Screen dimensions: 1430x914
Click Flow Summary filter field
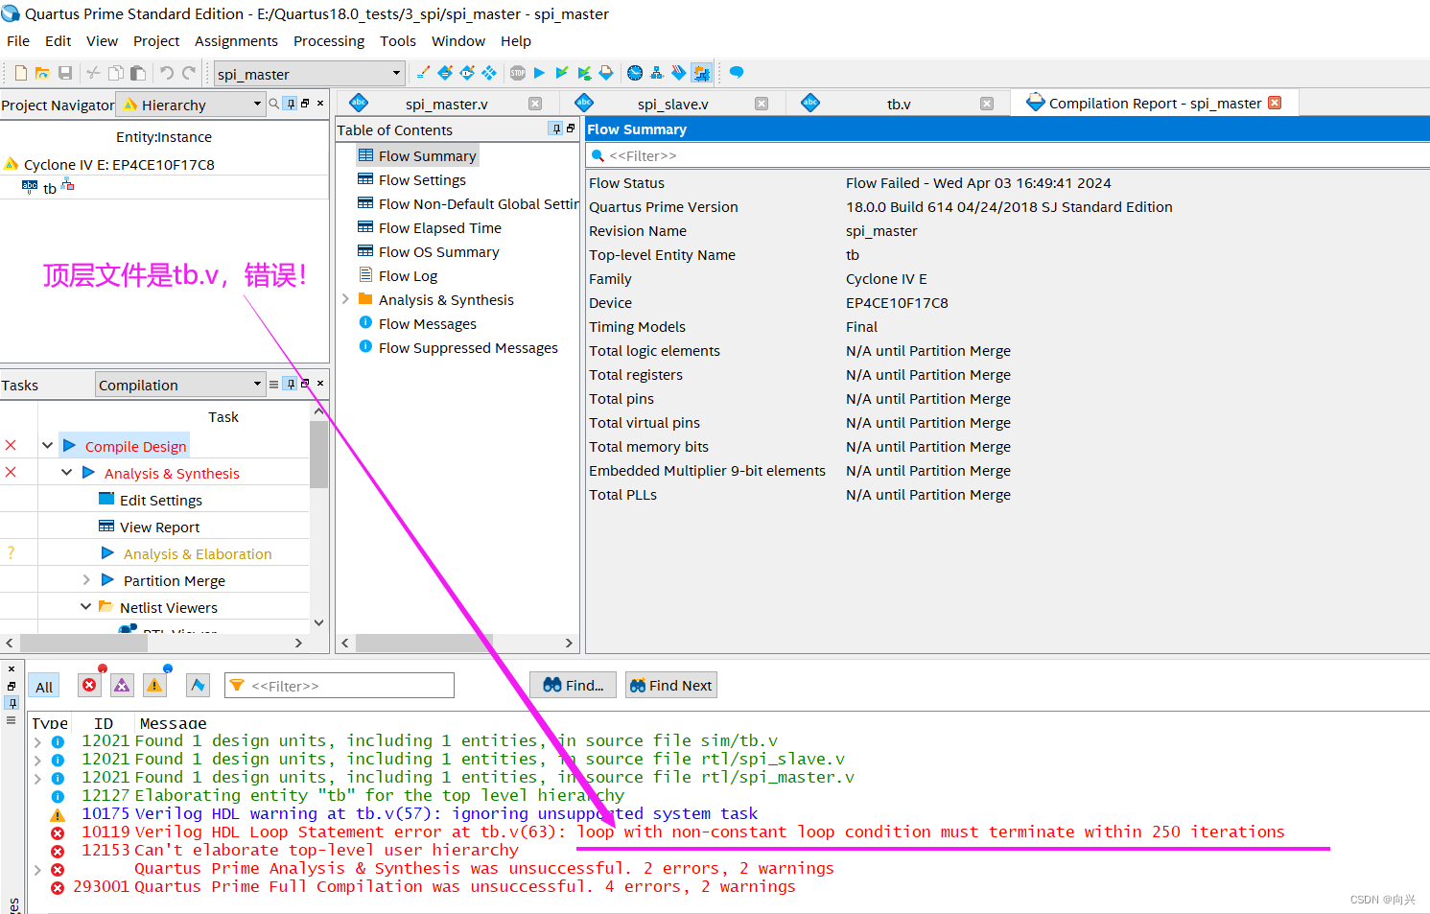pyautogui.click(x=1007, y=155)
